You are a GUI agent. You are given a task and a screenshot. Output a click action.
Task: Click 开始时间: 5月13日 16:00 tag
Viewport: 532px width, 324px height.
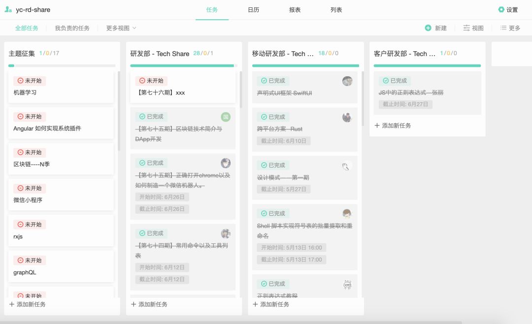click(x=292, y=247)
